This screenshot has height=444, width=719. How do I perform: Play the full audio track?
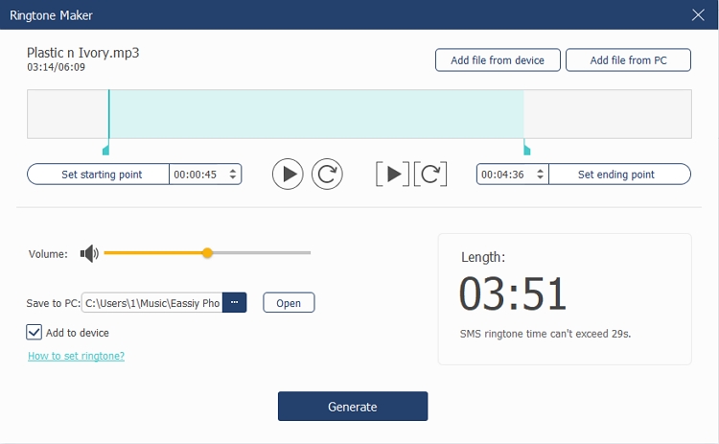click(288, 175)
